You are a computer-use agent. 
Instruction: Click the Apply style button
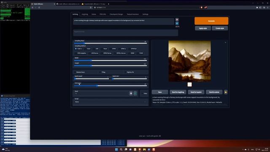tap(203, 28)
